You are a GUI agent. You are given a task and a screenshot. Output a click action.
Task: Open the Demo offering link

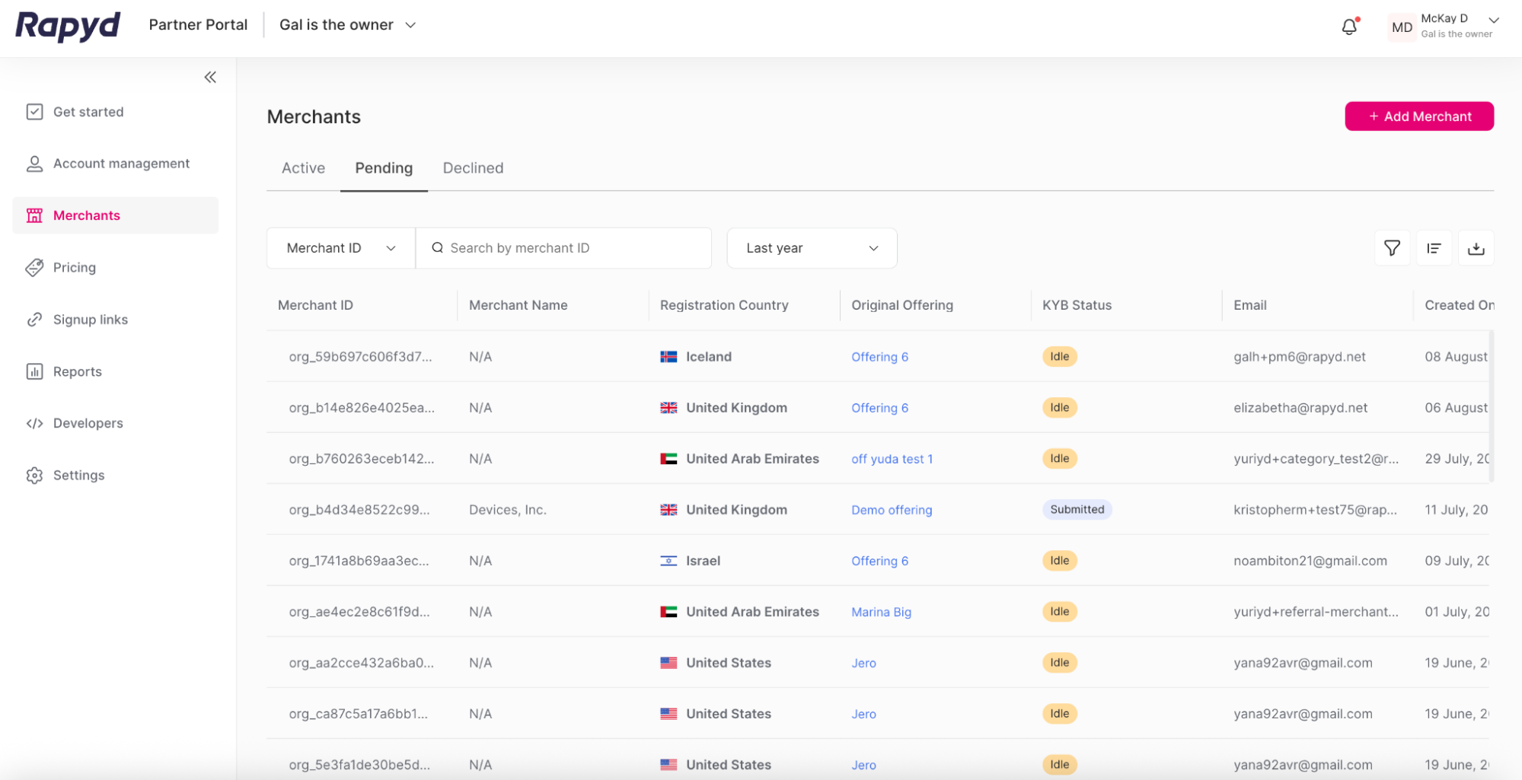click(891, 510)
